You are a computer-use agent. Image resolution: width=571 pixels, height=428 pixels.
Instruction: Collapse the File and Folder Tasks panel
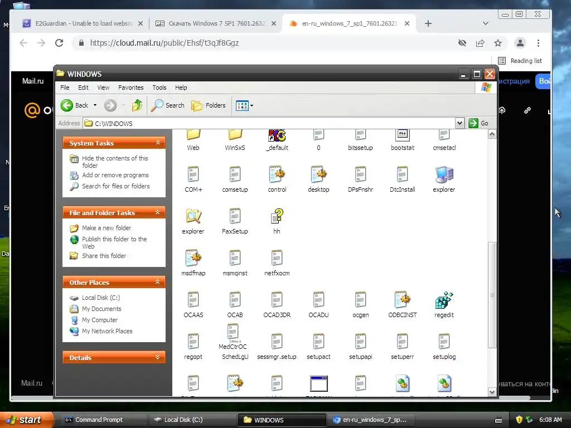tap(158, 212)
